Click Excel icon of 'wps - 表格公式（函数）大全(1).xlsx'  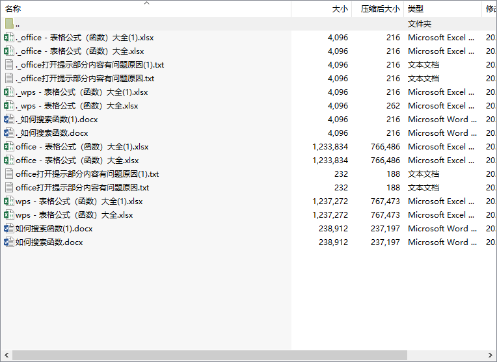[9, 201]
